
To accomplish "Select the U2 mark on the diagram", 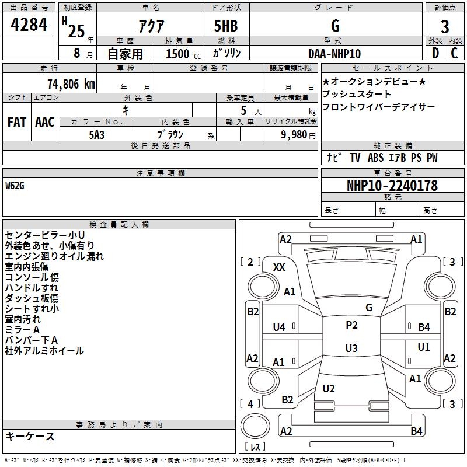I will click(x=329, y=389).
